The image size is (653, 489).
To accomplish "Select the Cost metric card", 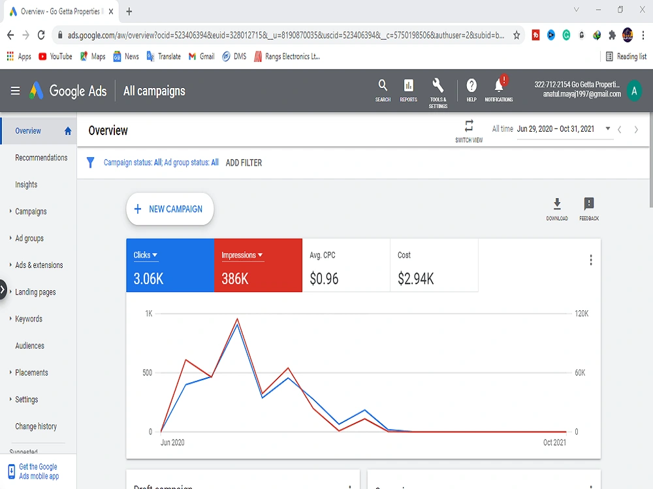I will (x=434, y=265).
